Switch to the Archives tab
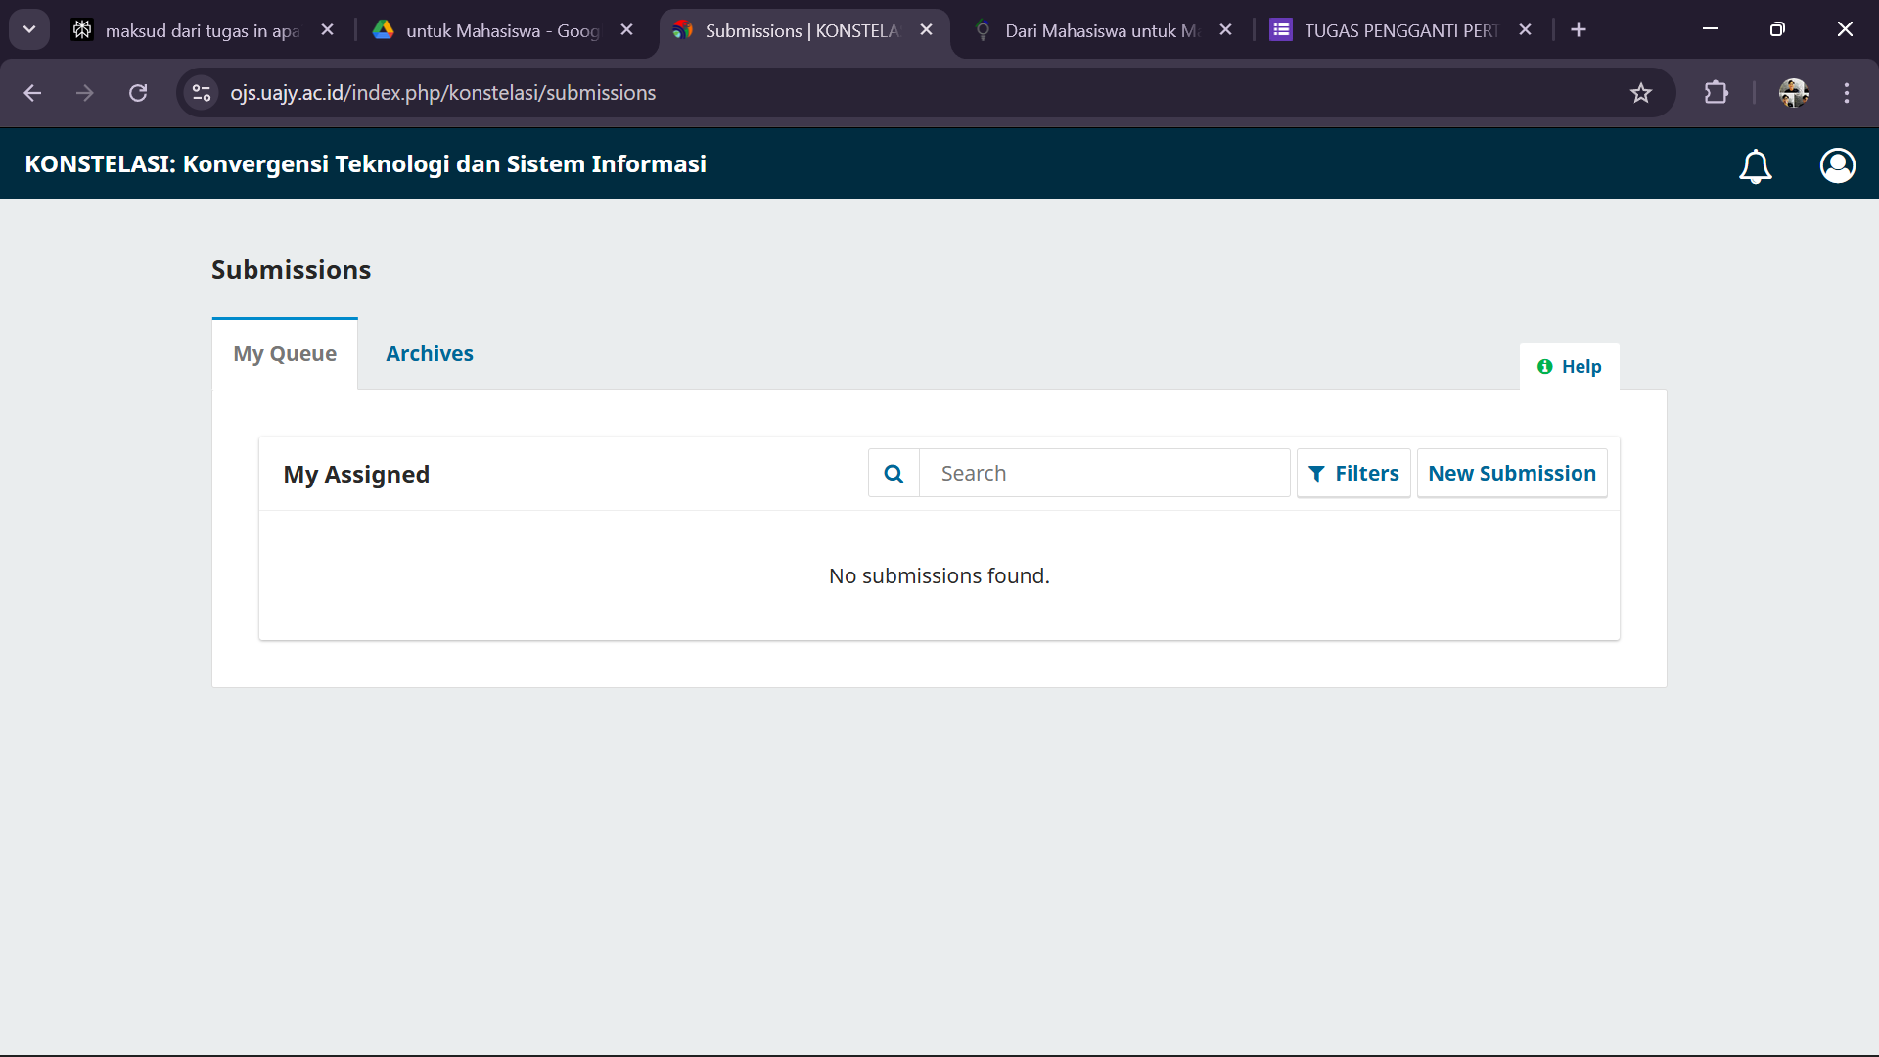 click(x=430, y=354)
